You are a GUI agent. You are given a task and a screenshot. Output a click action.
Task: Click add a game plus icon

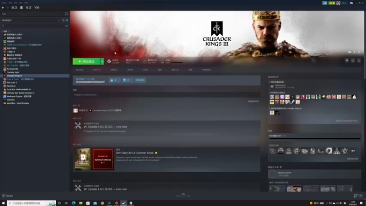(4, 196)
